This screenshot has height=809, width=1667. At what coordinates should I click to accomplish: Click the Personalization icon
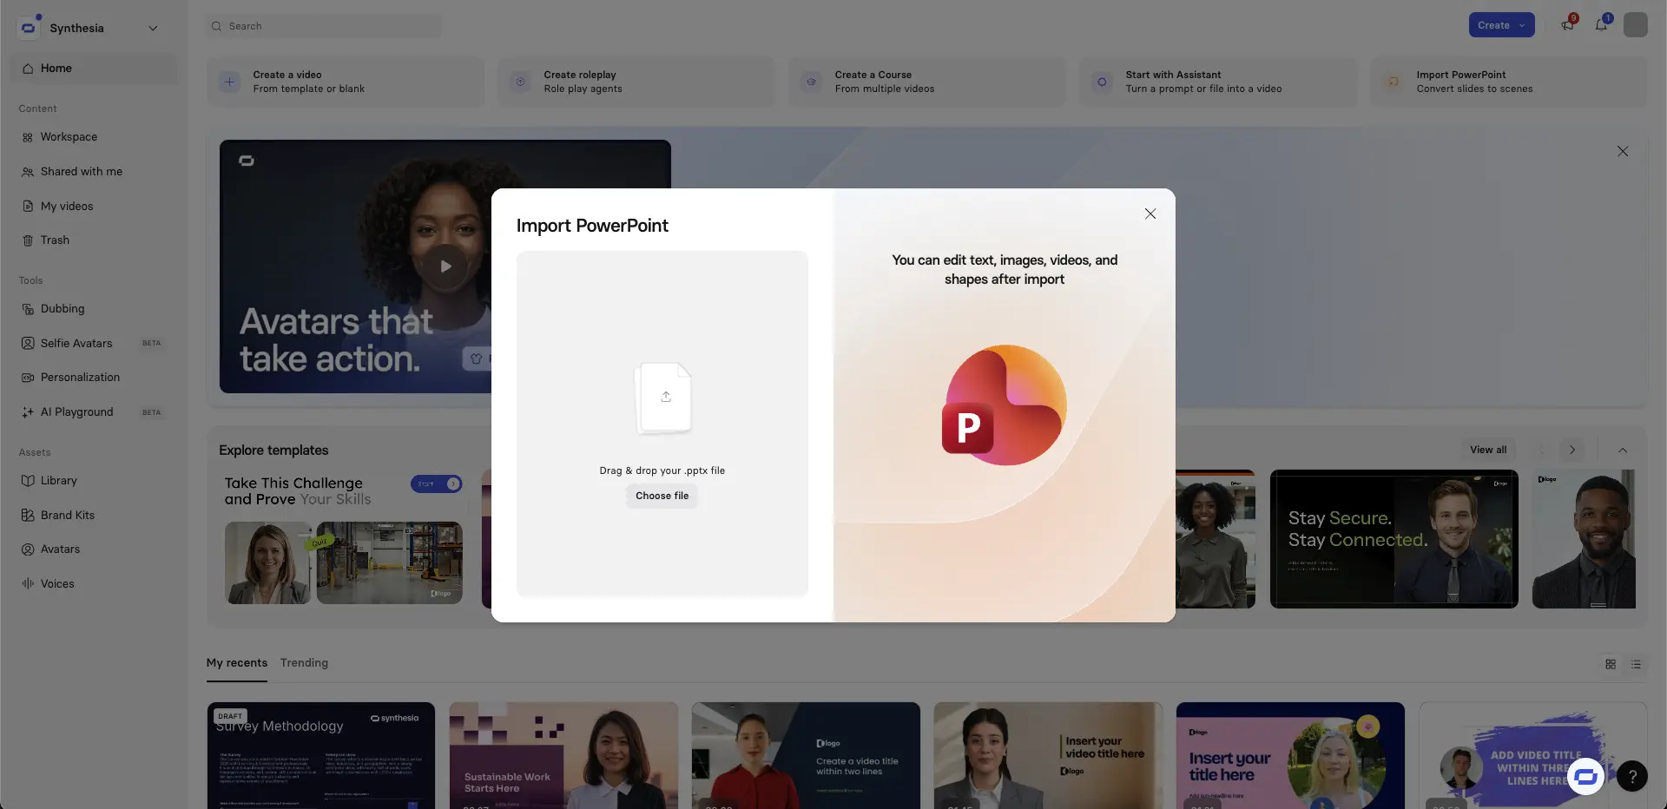[28, 378]
